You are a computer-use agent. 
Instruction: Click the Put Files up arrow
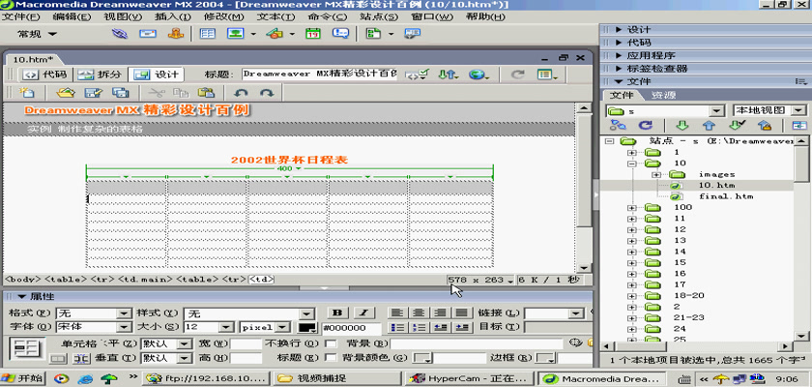tap(709, 125)
